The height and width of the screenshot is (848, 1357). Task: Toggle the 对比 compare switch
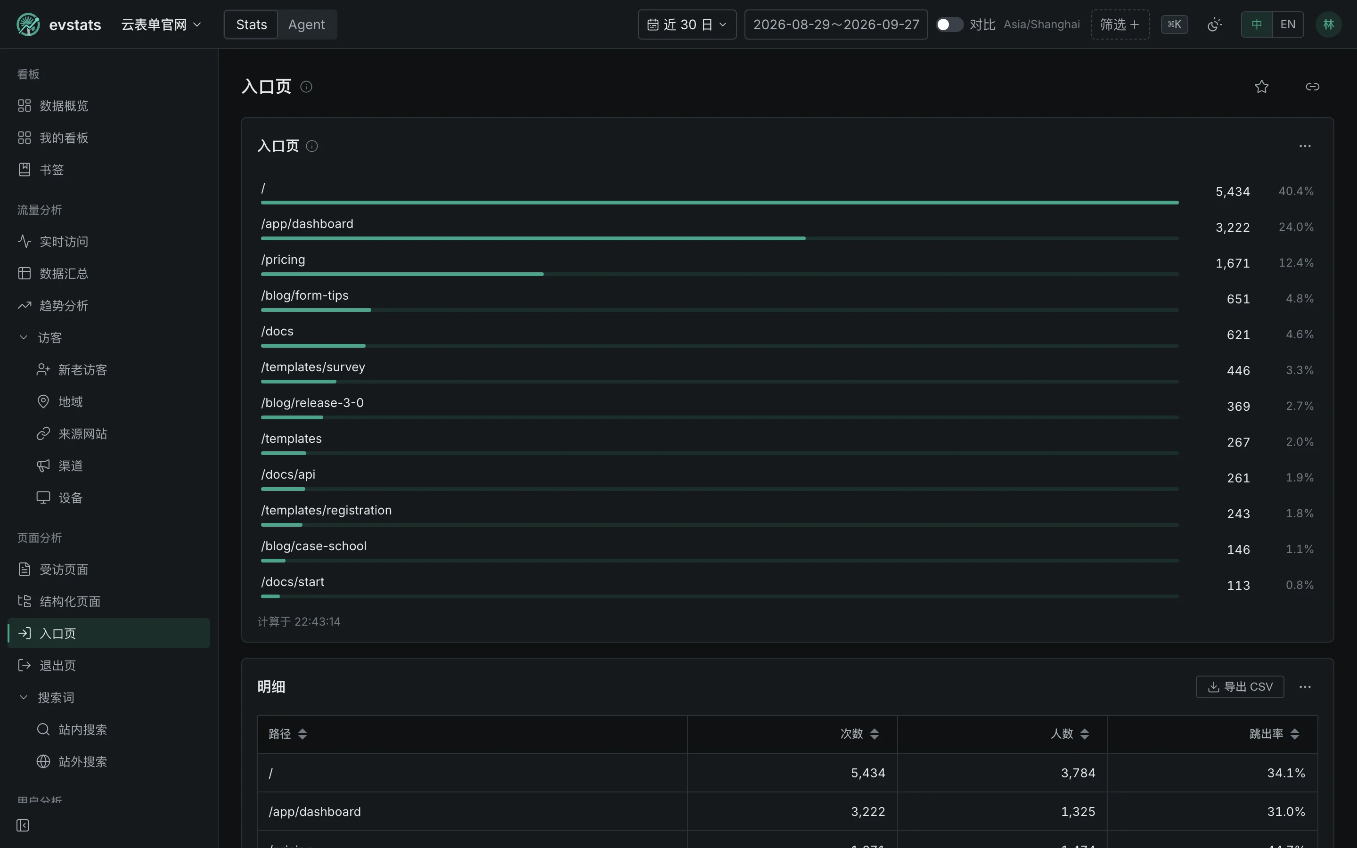[x=949, y=24]
